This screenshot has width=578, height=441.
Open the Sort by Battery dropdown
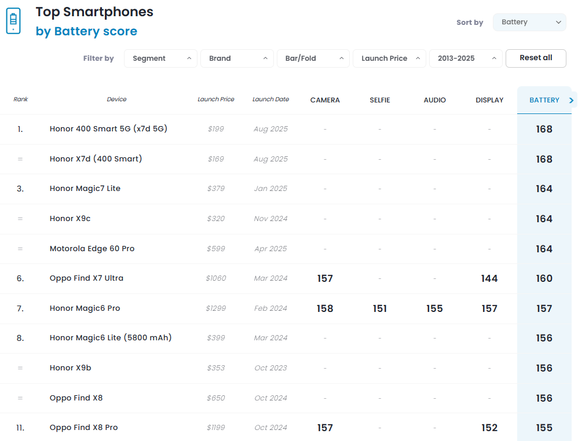tap(529, 23)
